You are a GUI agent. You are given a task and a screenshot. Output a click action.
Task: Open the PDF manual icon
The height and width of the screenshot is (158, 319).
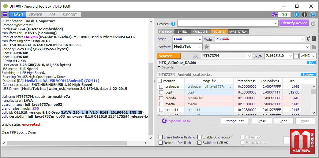click(x=314, y=39)
